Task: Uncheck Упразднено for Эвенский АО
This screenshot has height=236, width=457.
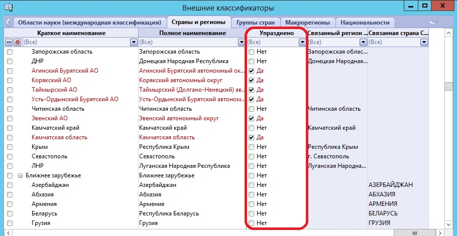Action: tap(251, 119)
